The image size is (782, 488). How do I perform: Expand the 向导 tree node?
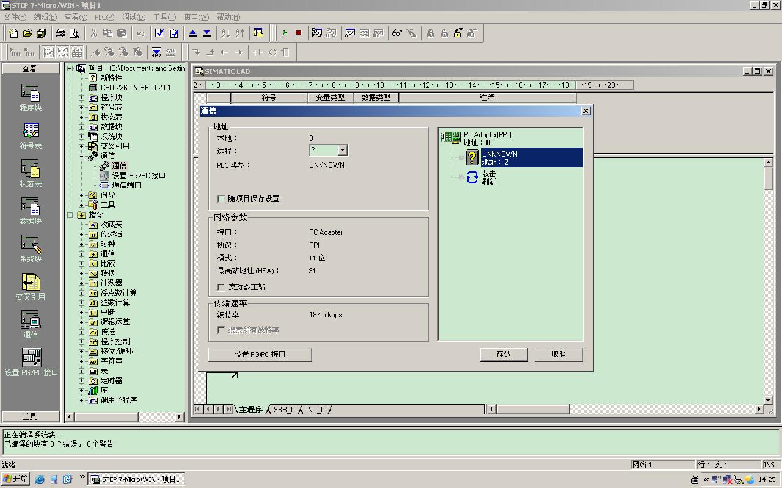(82, 195)
